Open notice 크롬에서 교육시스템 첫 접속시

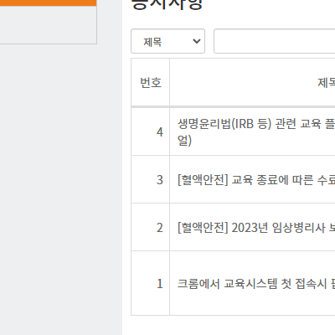(256, 284)
